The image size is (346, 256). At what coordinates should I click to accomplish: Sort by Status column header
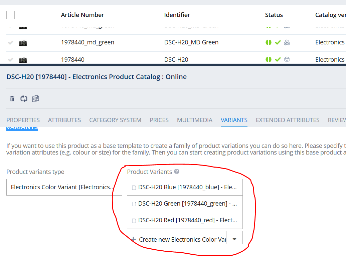(274, 15)
